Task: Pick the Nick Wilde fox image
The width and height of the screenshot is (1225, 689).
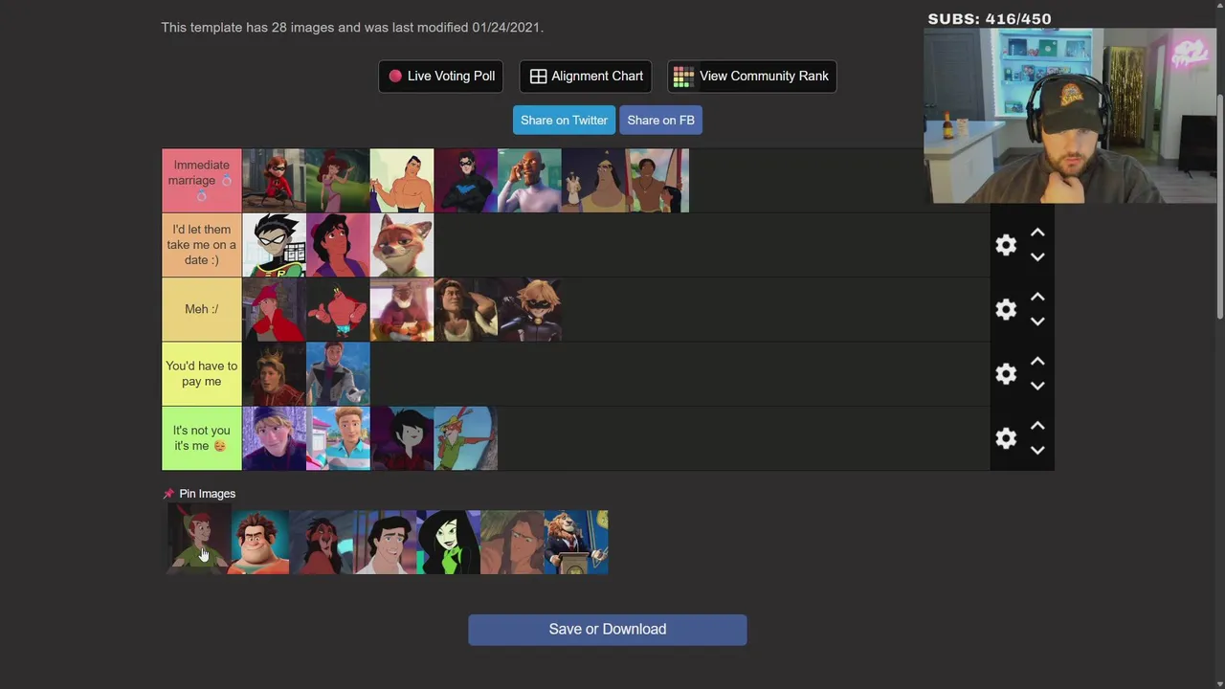Action: 402,245
